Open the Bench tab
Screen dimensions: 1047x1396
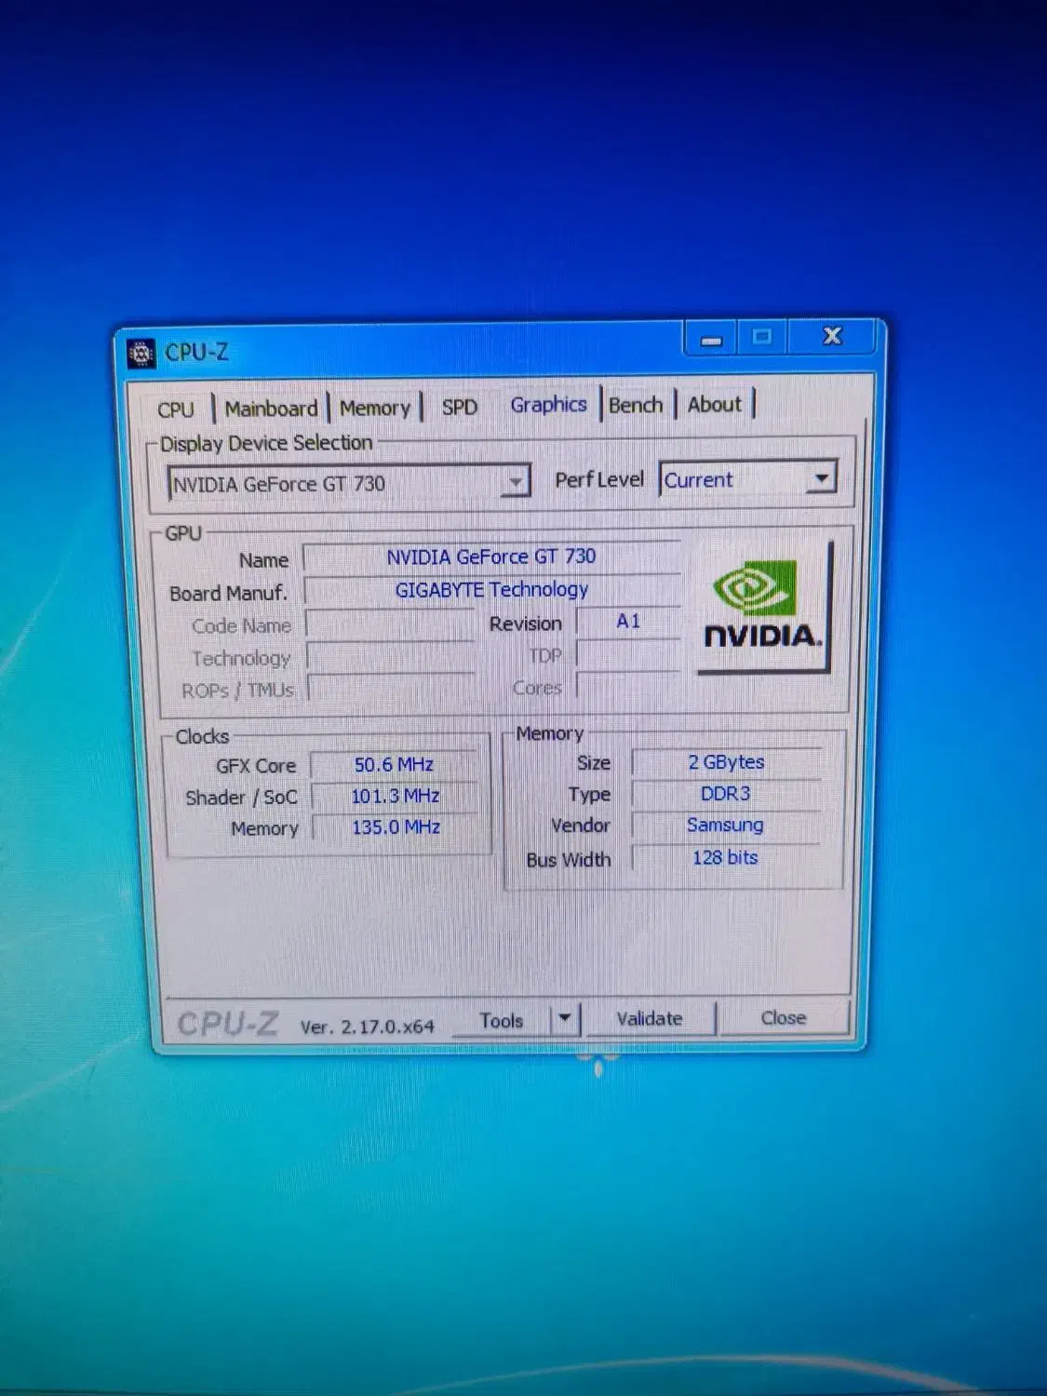[x=636, y=404]
